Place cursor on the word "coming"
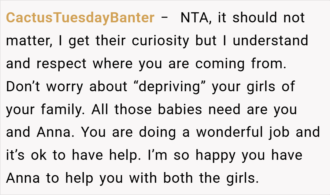Viewport: 330px width, 195px height. 220,64
